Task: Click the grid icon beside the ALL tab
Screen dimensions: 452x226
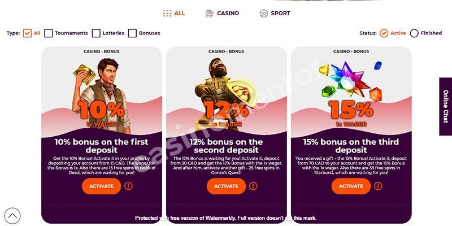Action: point(167,13)
